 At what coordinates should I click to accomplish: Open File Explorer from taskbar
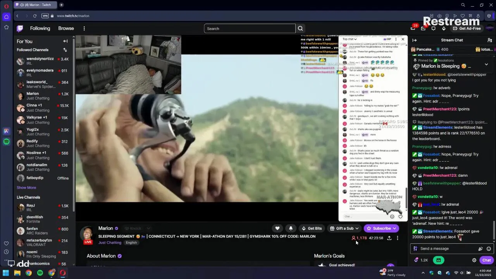pos(17,273)
